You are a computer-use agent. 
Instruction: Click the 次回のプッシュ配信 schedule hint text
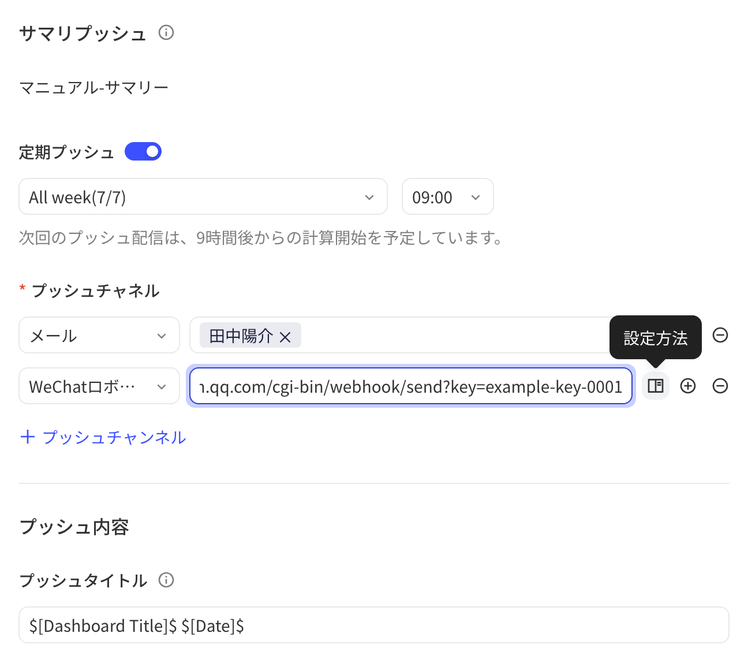262,237
